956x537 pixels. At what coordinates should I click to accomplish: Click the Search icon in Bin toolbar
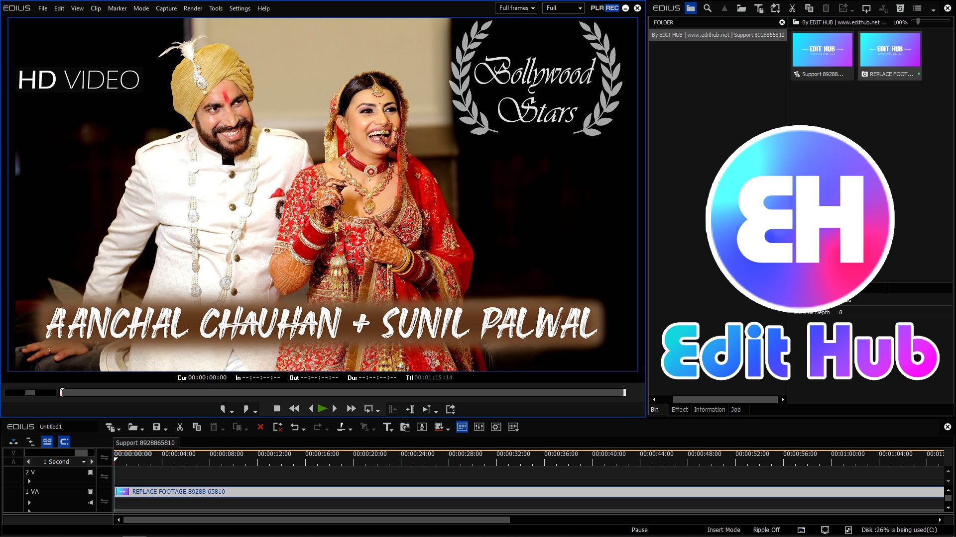707,8
